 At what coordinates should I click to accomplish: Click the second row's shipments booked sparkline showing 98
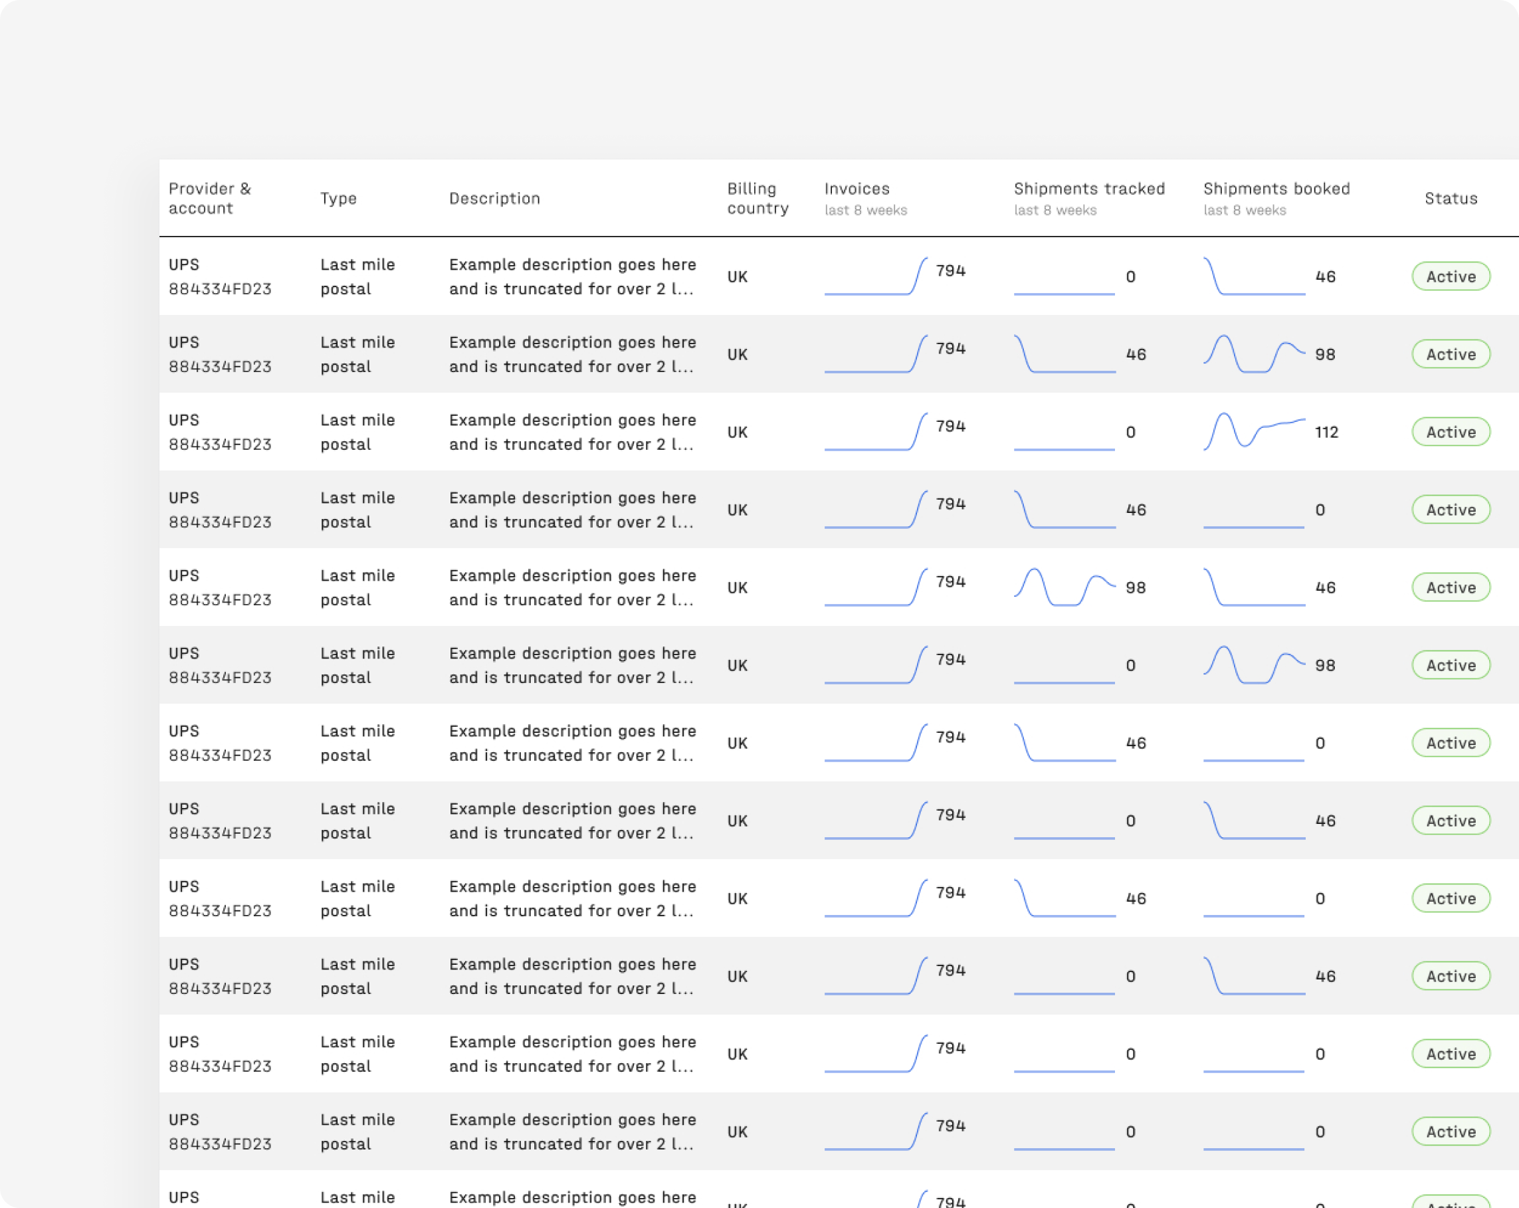pyautogui.click(x=1253, y=353)
